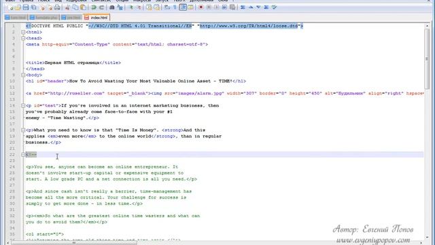Open the Макросы menu

[142, 1]
